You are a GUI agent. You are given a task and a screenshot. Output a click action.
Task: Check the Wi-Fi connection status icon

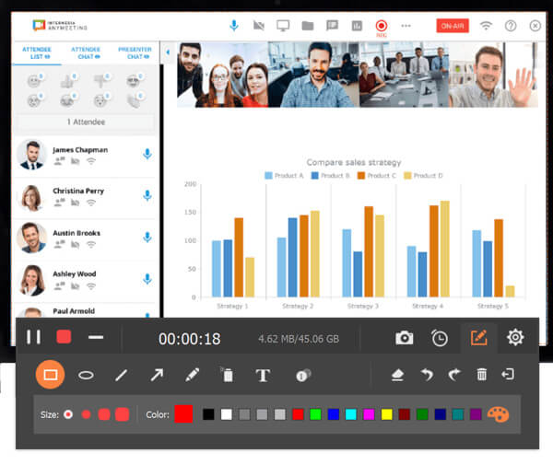[486, 26]
